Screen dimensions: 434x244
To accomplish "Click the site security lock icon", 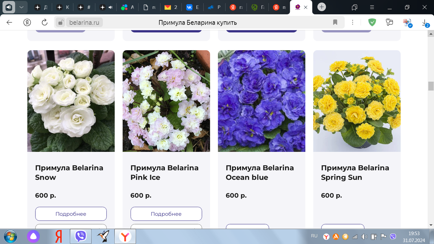I will tap(60, 22).
